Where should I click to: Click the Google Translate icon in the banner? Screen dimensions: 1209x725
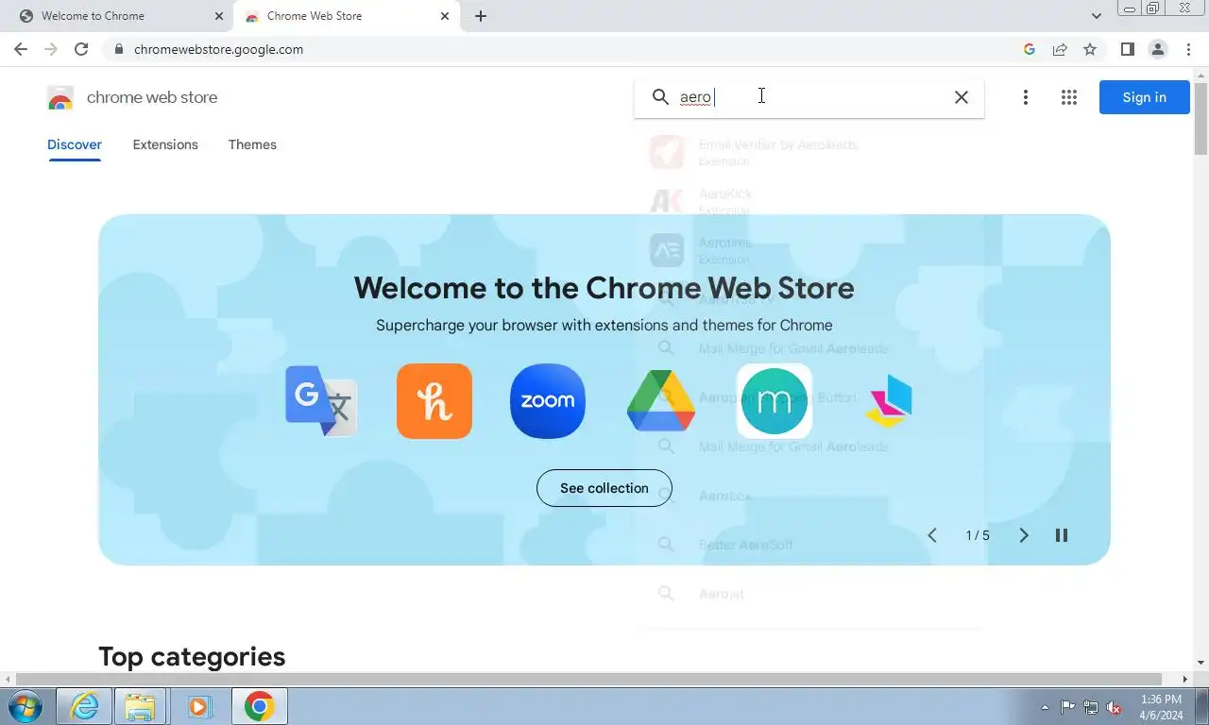321,401
